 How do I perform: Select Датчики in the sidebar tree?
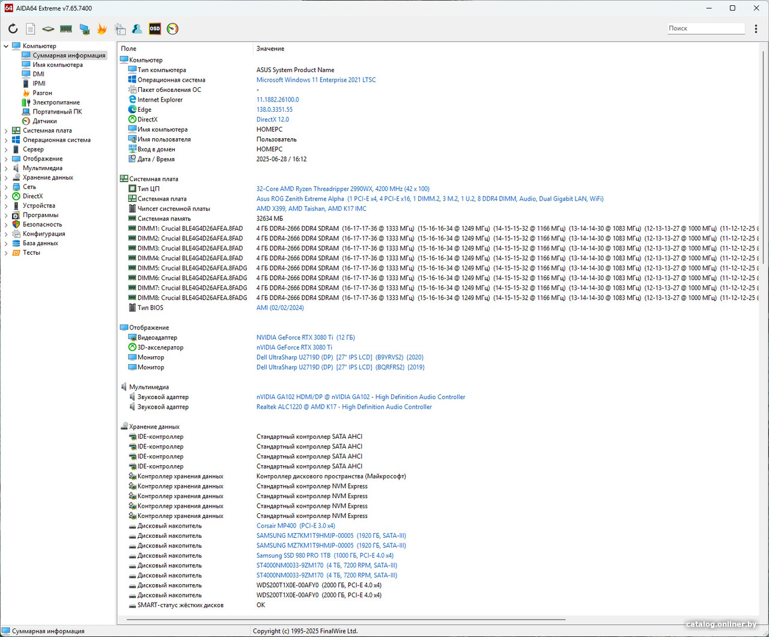tap(44, 121)
